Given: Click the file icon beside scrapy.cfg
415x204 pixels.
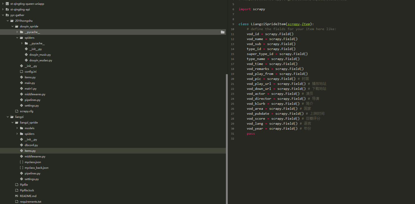Looking at the screenshot, I should point(17,111).
